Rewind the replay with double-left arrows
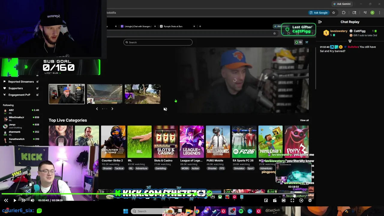Screen dimensions: 384x216 pos(6,200)
